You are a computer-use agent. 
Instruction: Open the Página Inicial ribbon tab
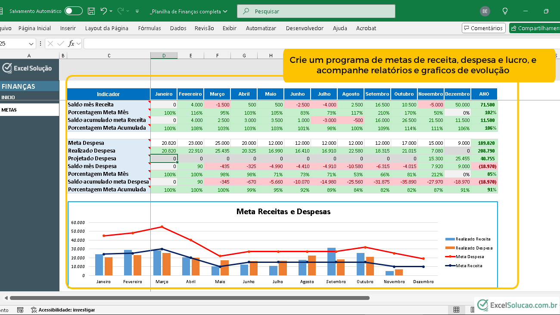[34, 28]
